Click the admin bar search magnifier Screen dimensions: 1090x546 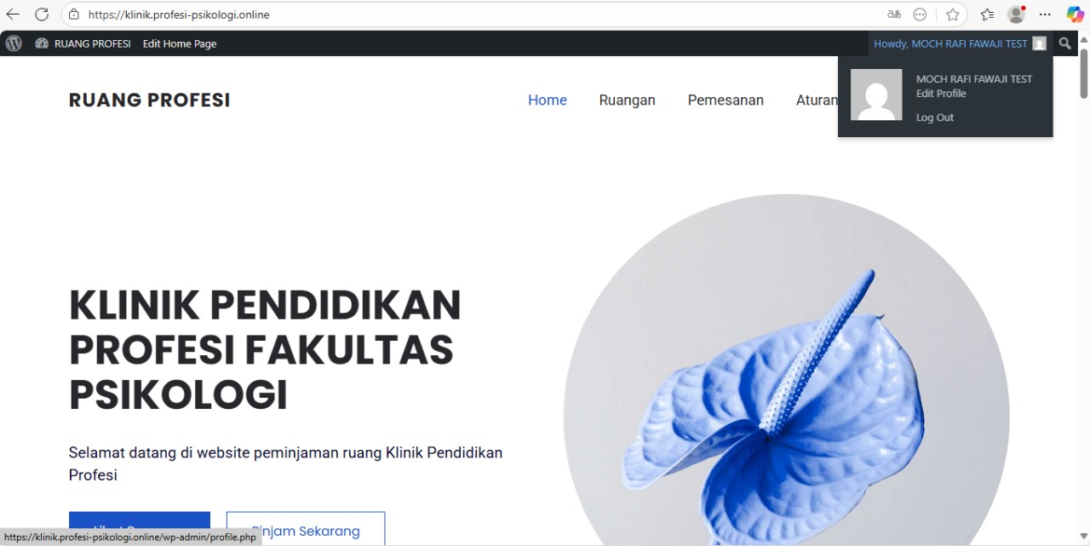tap(1065, 43)
